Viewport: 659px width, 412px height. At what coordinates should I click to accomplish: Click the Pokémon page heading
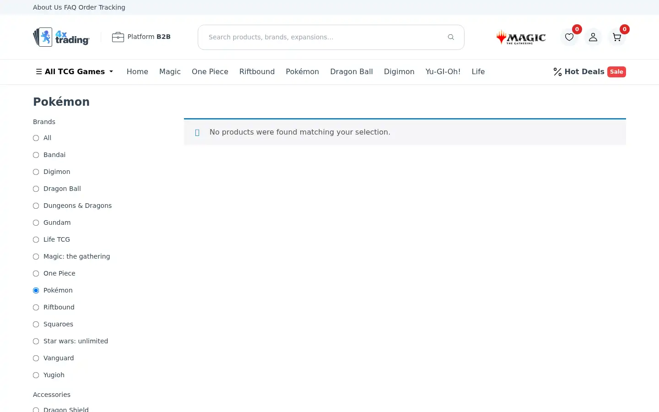point(61,102)
